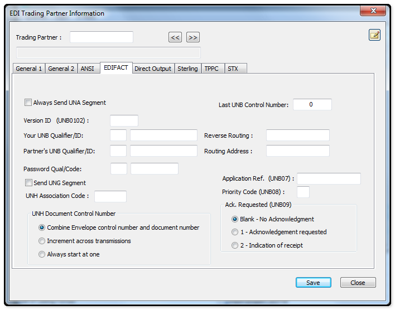Click the Close button
395x310 pixels.
pyautogui.click(x=358, y=283)
